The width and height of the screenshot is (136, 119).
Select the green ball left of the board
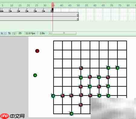(35, 75)
